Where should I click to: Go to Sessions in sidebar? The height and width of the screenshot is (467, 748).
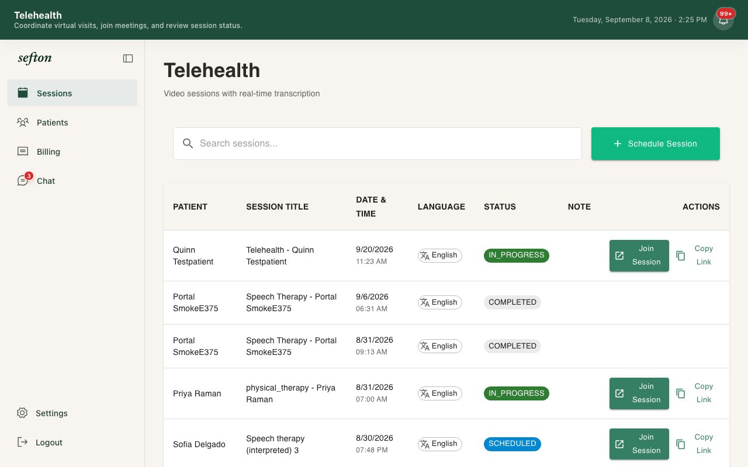(72, 93)
